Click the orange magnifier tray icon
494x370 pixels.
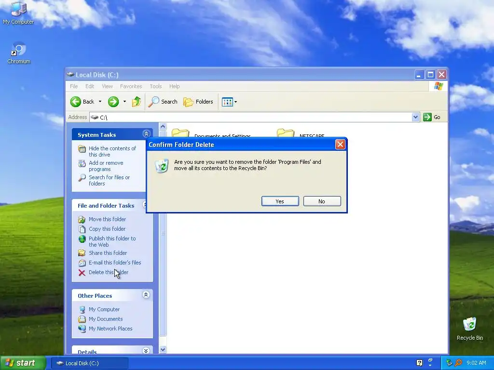coord(458,363)
